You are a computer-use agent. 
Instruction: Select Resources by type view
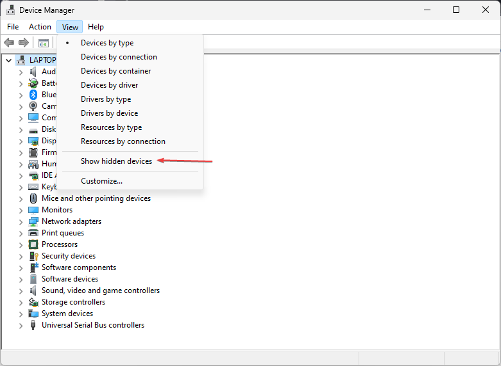(130, 127)
